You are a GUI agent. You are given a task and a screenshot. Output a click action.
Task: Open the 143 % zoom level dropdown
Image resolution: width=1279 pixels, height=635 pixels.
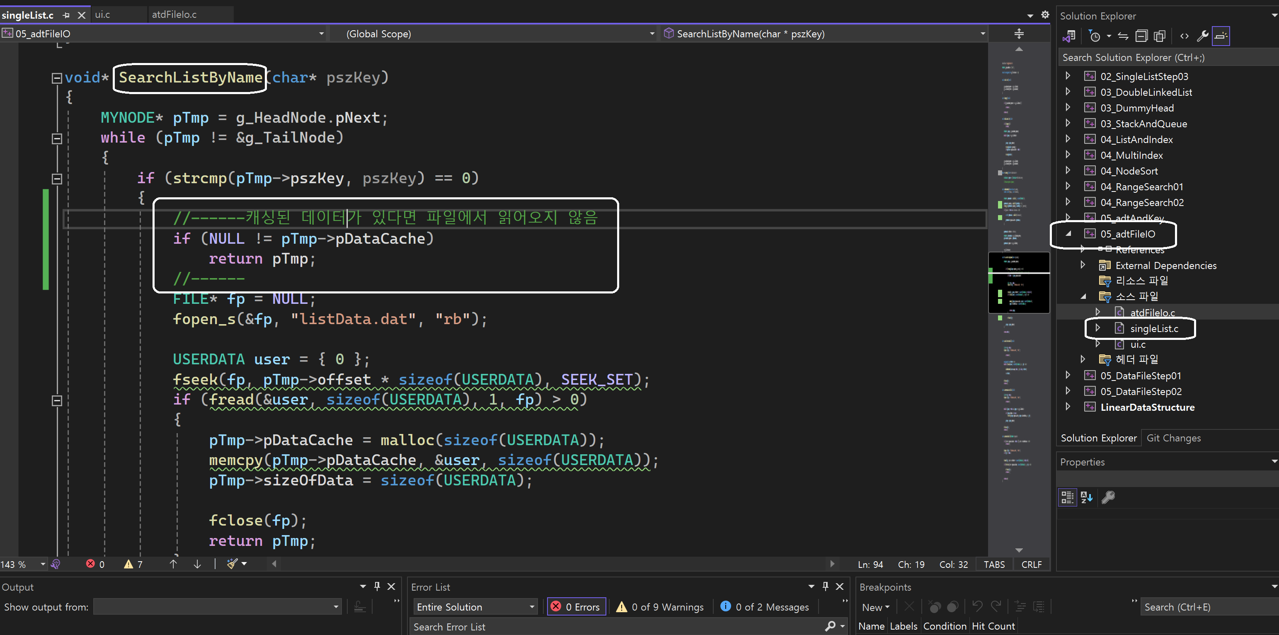click(42, 564)
